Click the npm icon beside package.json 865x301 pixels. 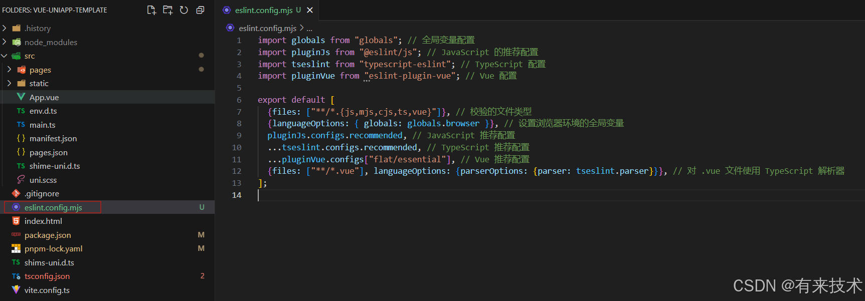16,234
